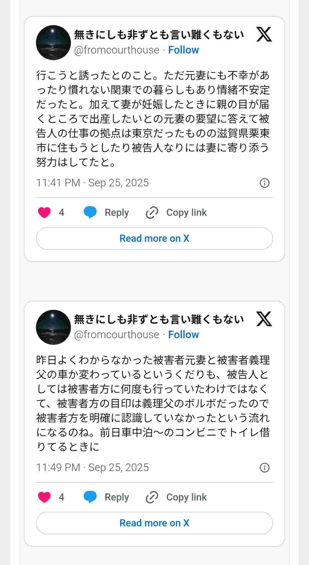The height and width of the screenshot is (565, 309).
Task: Click the X logo in the second tweet
Action: (264, 319)
